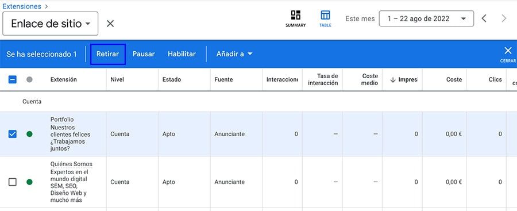Click 'Se ha seleccionado 1' text

tap(41, 54)
